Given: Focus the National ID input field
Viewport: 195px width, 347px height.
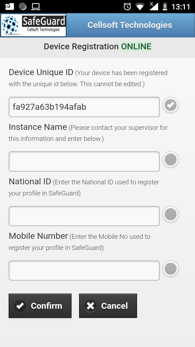Looking at the screenshot, I should (x=84, y=216).
